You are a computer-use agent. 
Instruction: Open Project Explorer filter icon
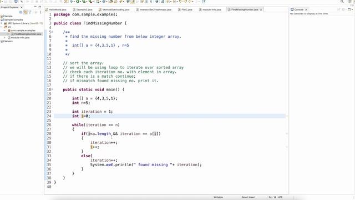[30, 12]
